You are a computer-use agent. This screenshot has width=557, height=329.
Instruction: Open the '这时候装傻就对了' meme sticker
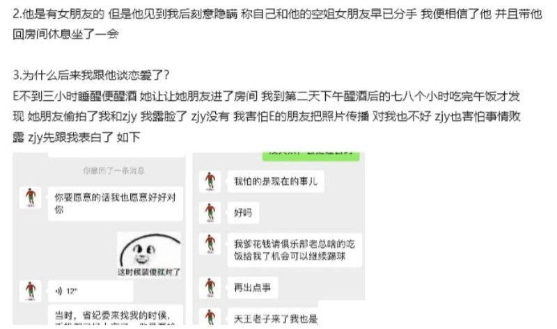pyautogui.click(x=149, y=255)
